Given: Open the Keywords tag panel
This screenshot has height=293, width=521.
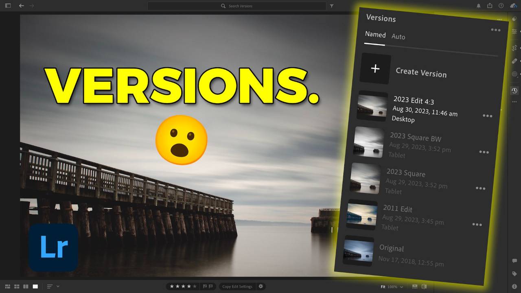Looking at the screenshot, I should pyautogui.click(x=514, y=273).
